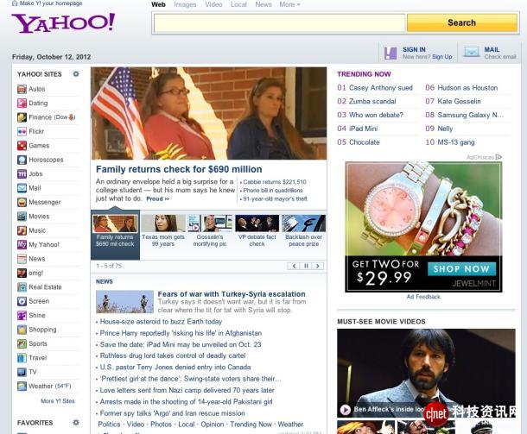Screen dimensions: 527x434
Task: Open trending topic iPad Mini
Action: pyautogui.click(x=364, y=129)
